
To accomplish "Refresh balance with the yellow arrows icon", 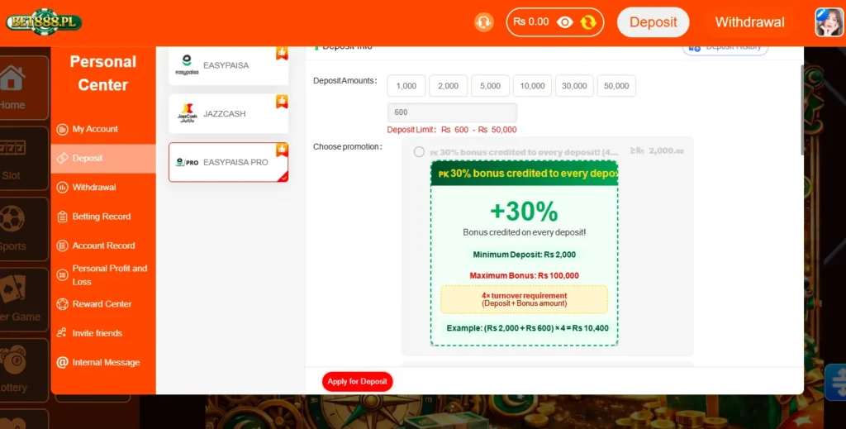I will pos(588,22).
